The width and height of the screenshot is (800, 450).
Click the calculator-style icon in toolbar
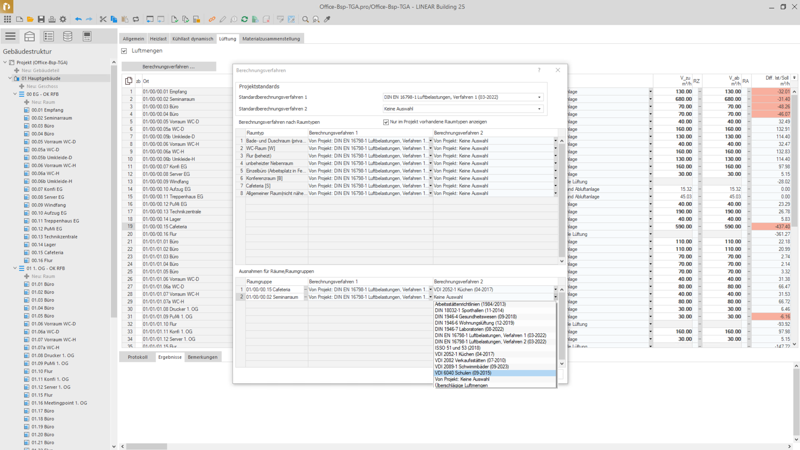click(197, 19)
